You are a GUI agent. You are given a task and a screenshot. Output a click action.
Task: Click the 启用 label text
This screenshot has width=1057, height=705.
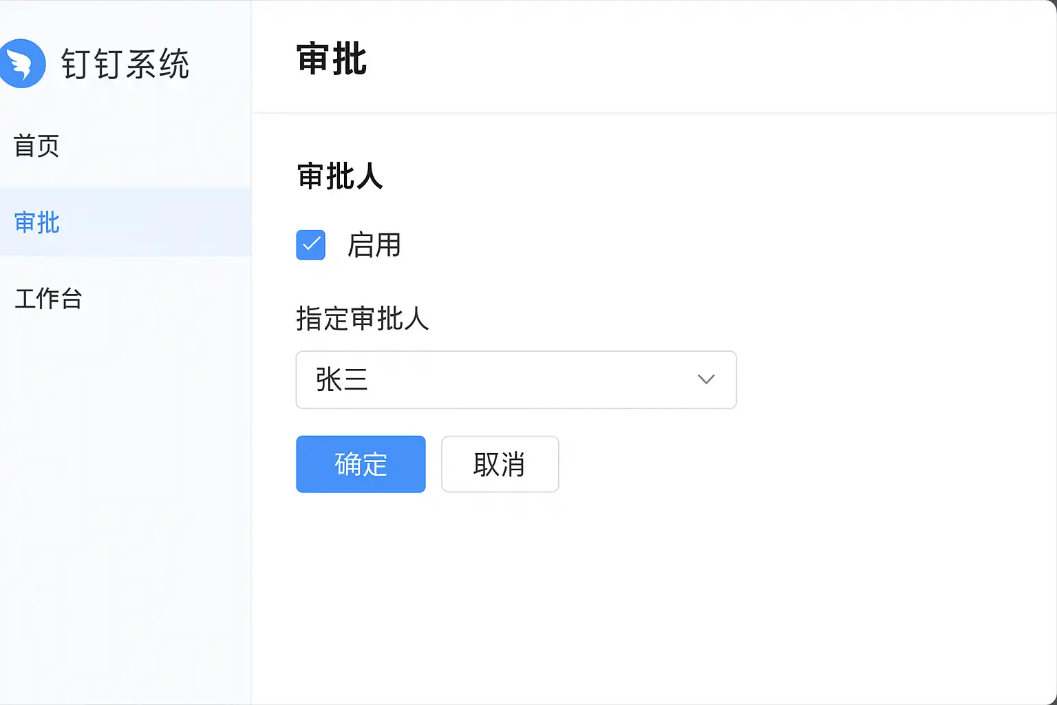click(374, 245)
